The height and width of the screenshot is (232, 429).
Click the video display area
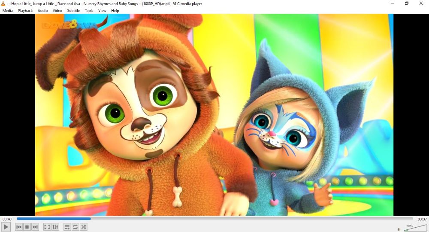(214, 115)
